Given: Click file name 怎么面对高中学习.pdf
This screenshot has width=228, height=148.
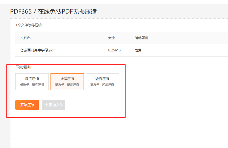Looking at the screenshot, I should click(37, 50).
